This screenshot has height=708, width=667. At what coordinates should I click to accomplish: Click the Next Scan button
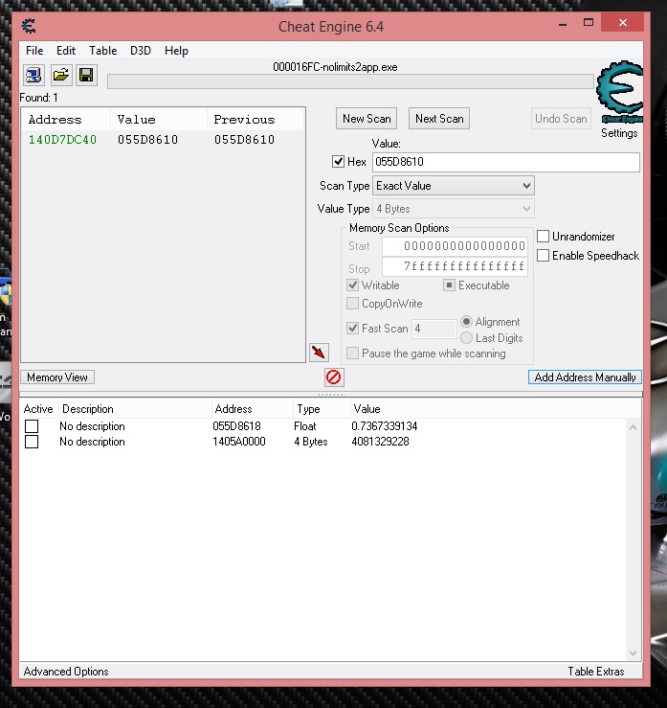point(439,118)
